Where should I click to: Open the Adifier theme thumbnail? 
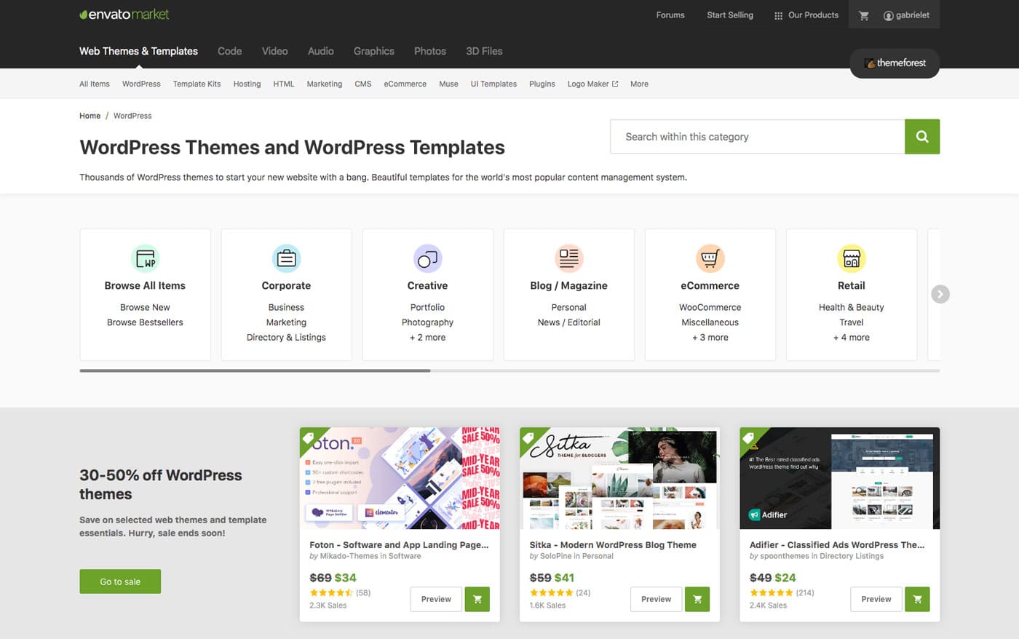coord(839,478)
